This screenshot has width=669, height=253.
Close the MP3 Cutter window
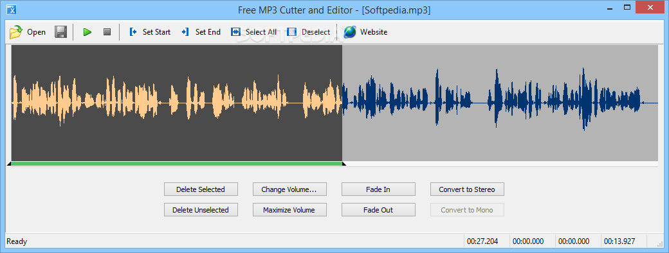tap(650, 7)
